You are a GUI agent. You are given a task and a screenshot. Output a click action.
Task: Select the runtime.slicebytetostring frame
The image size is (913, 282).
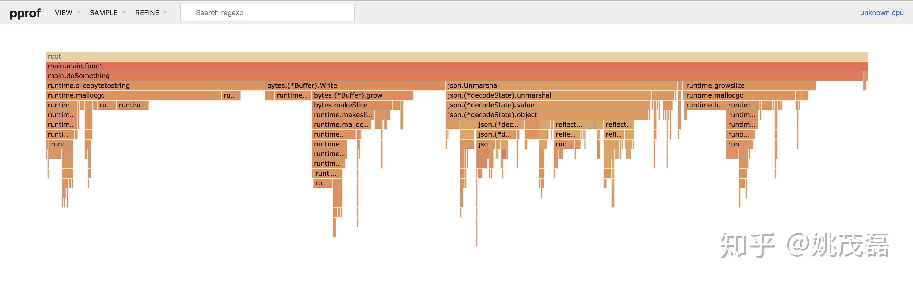[155, 85]
